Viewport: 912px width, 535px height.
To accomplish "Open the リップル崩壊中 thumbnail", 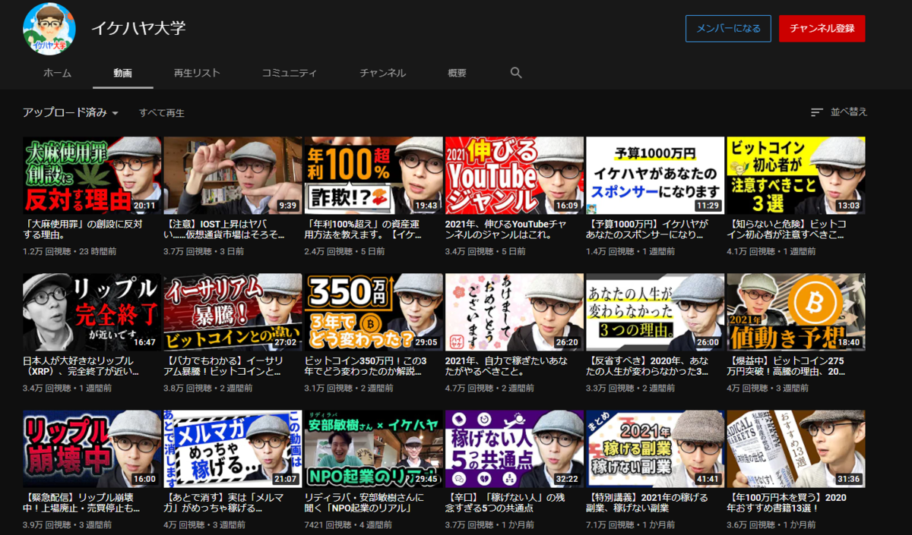I will [x=92, y=449].
